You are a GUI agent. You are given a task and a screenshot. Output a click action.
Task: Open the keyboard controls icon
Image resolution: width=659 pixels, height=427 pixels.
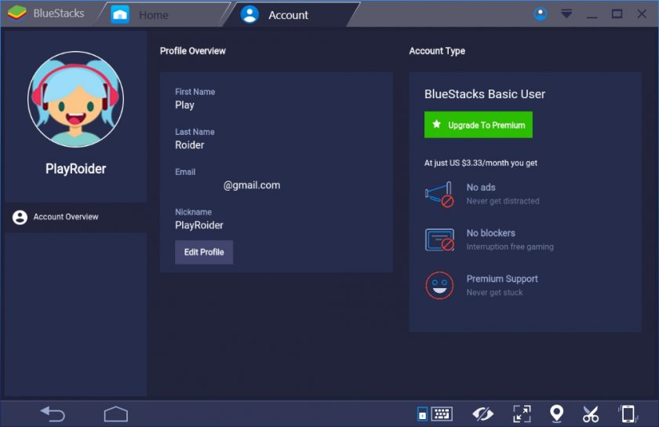(x=435, y=414)
